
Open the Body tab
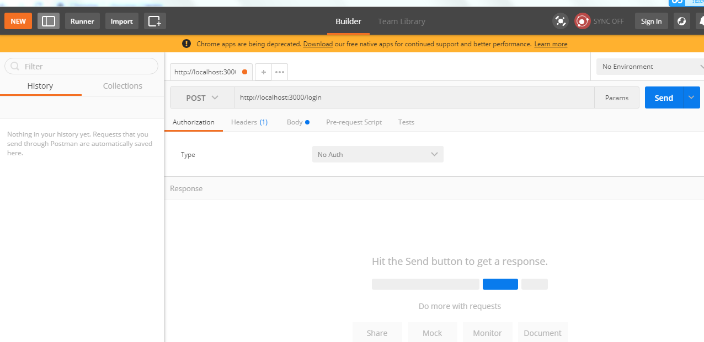pyautogui.click(x=298, y=122)
